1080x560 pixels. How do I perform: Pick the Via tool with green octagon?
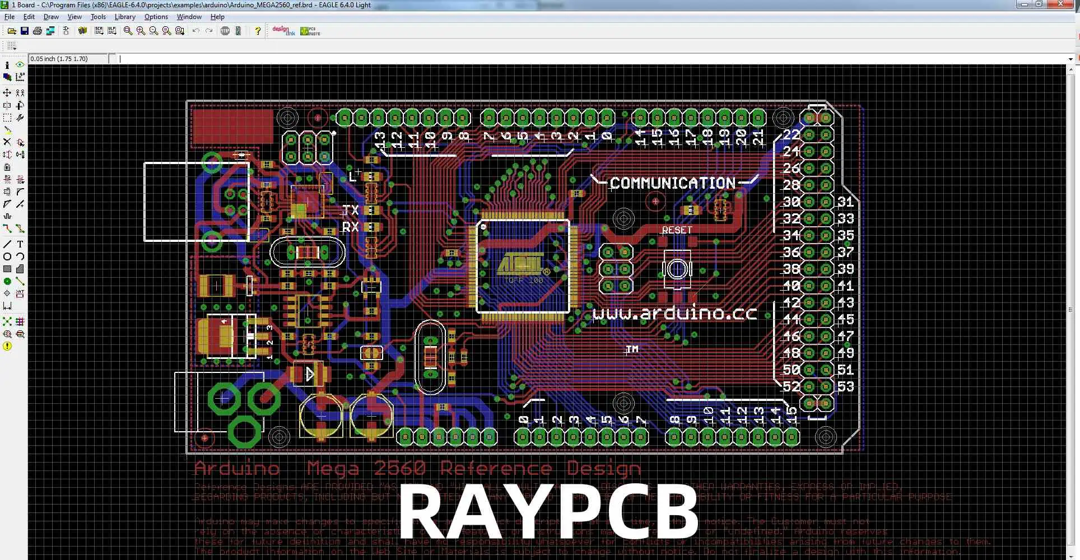tap(7, 281)
